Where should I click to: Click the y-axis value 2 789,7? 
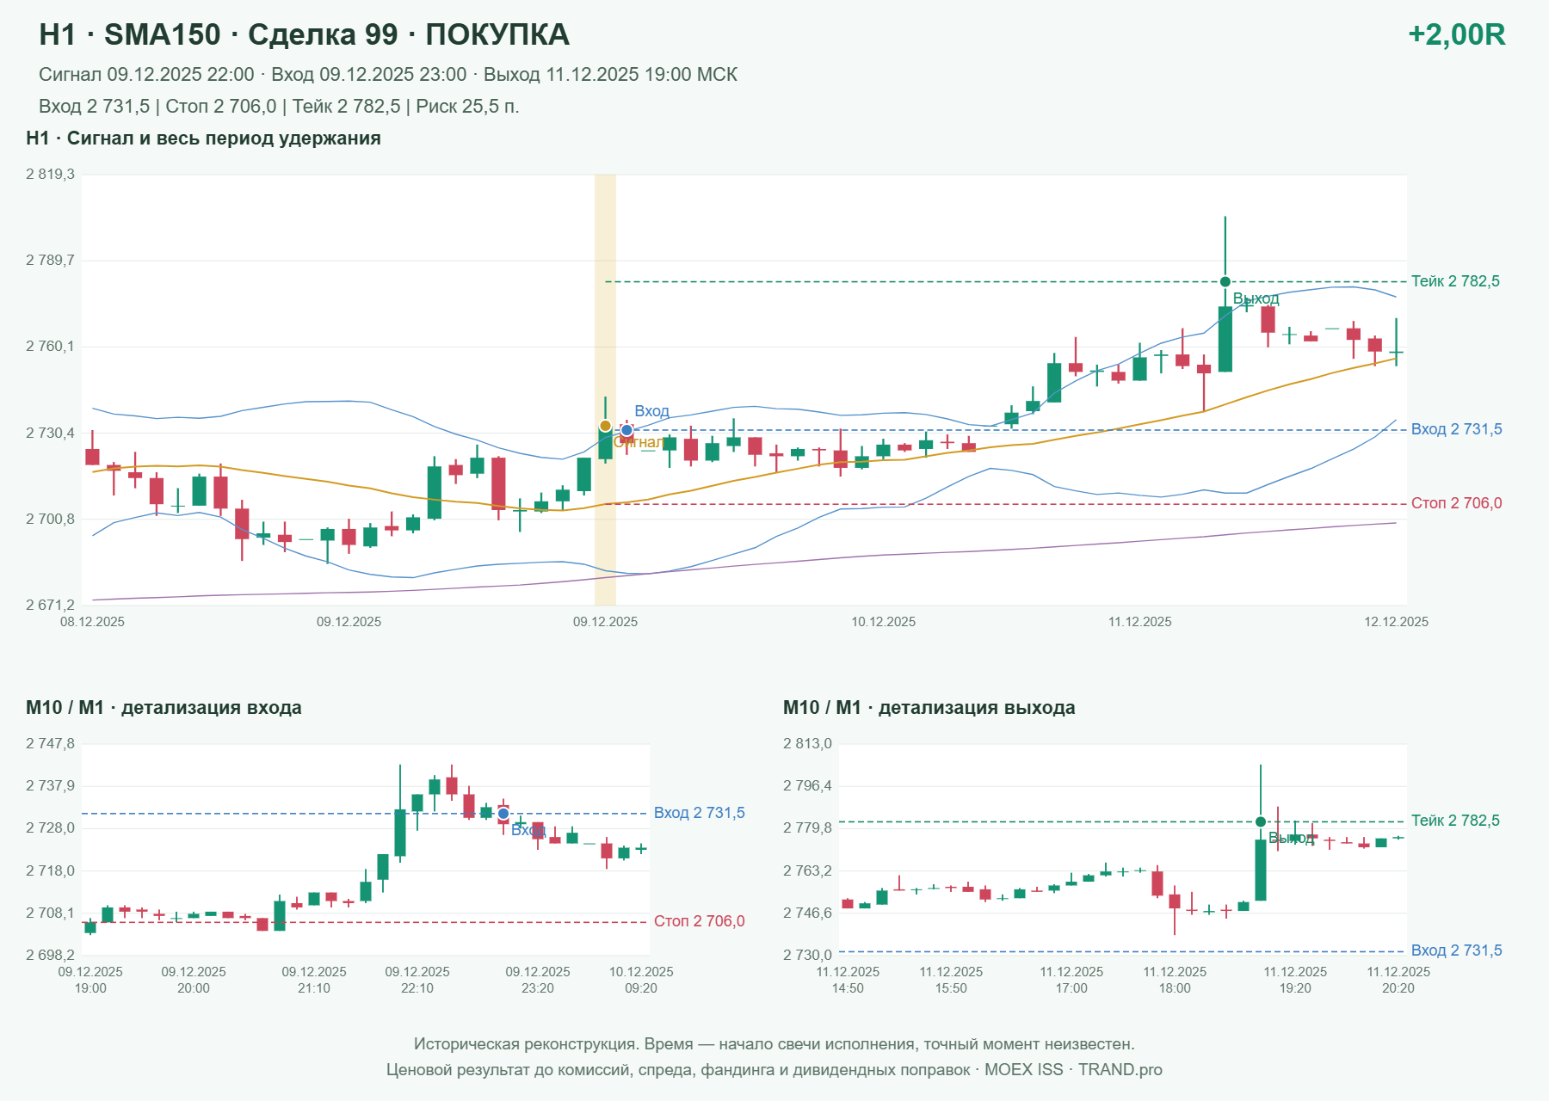tap(50, 260)
